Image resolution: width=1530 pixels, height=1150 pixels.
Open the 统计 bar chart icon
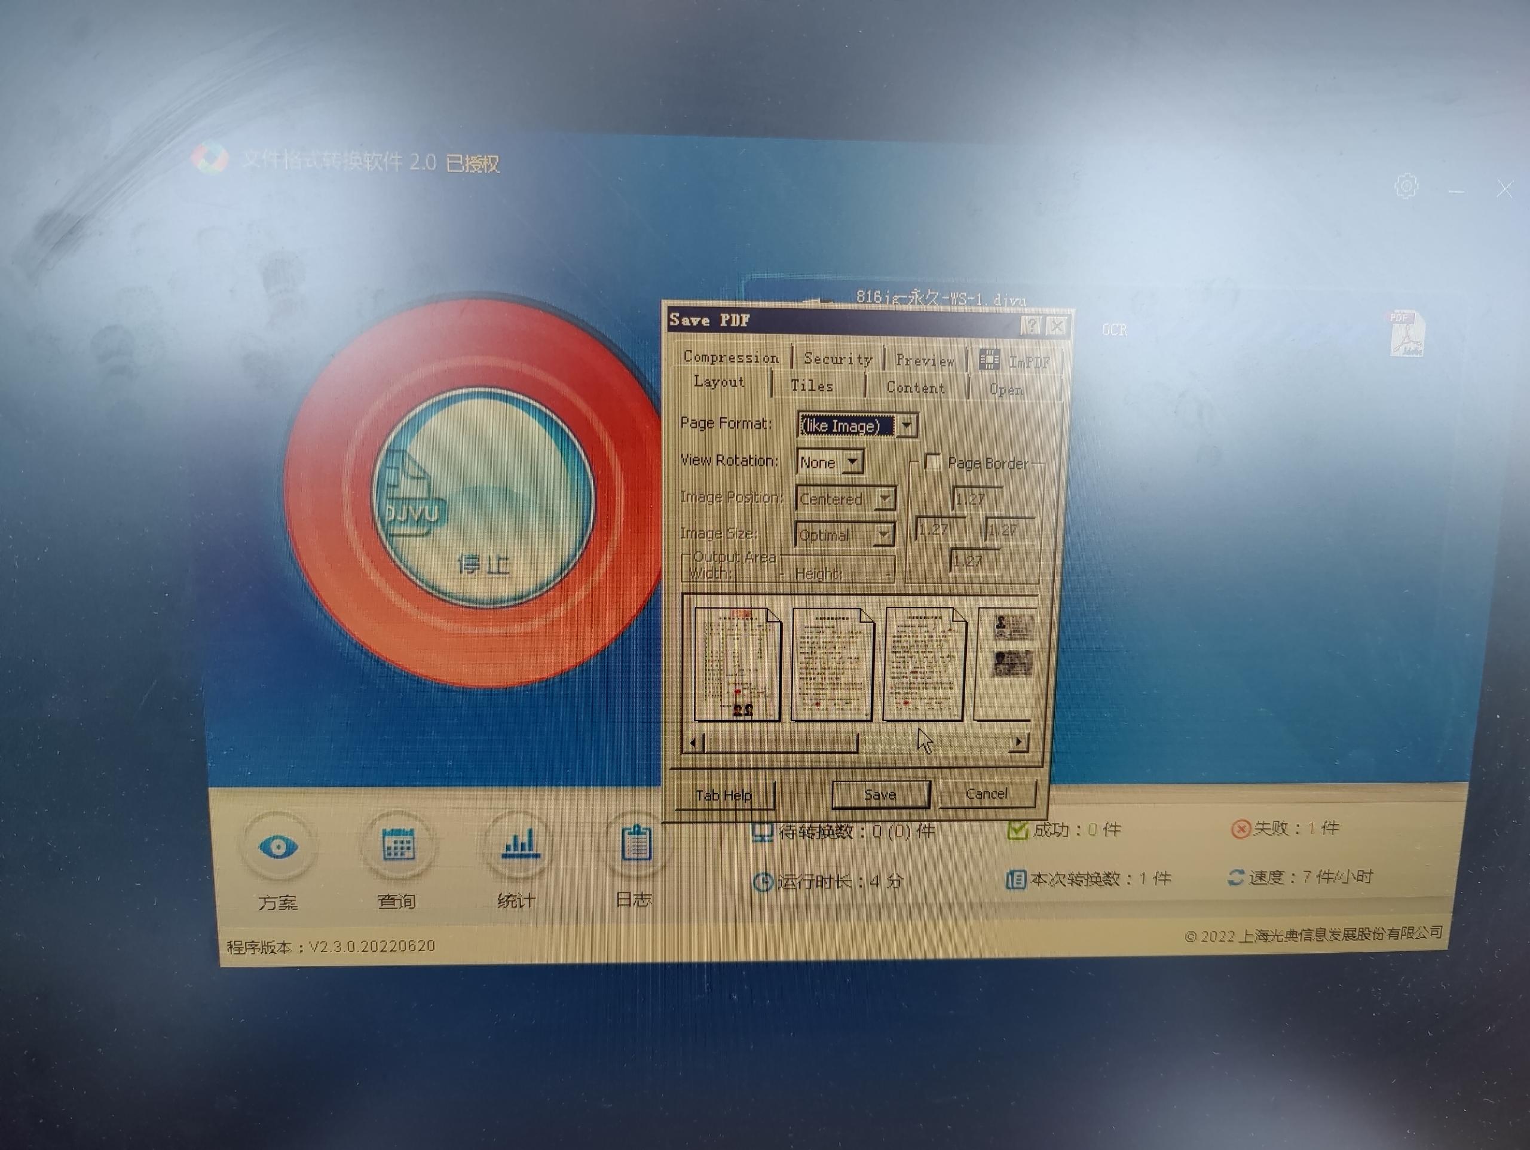(x=519, y=843)
